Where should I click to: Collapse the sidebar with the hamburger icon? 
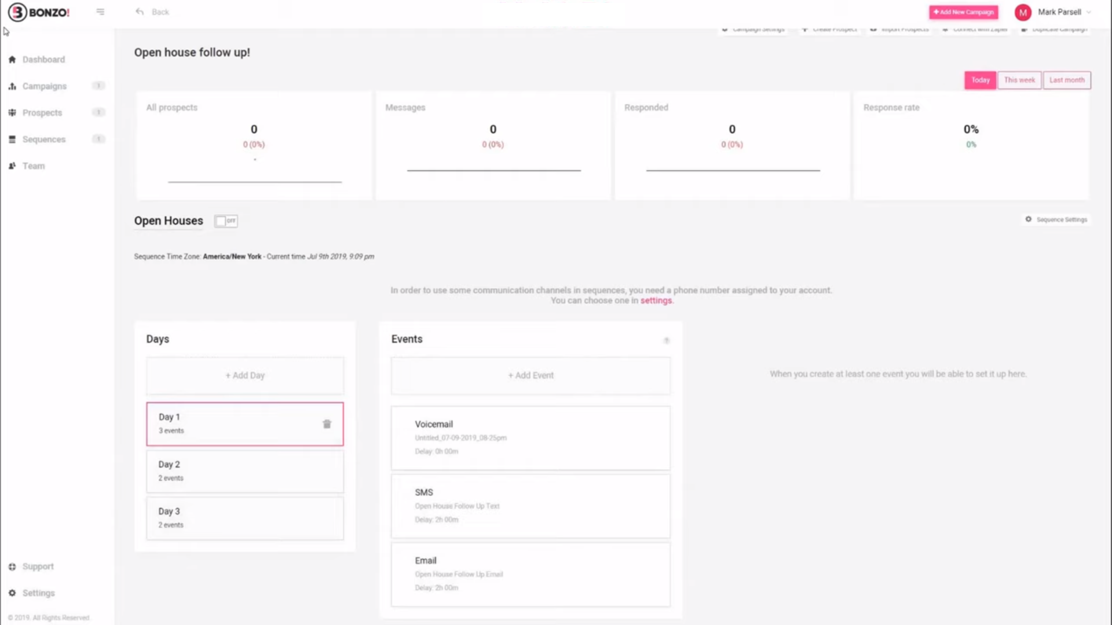click(100, 12)
